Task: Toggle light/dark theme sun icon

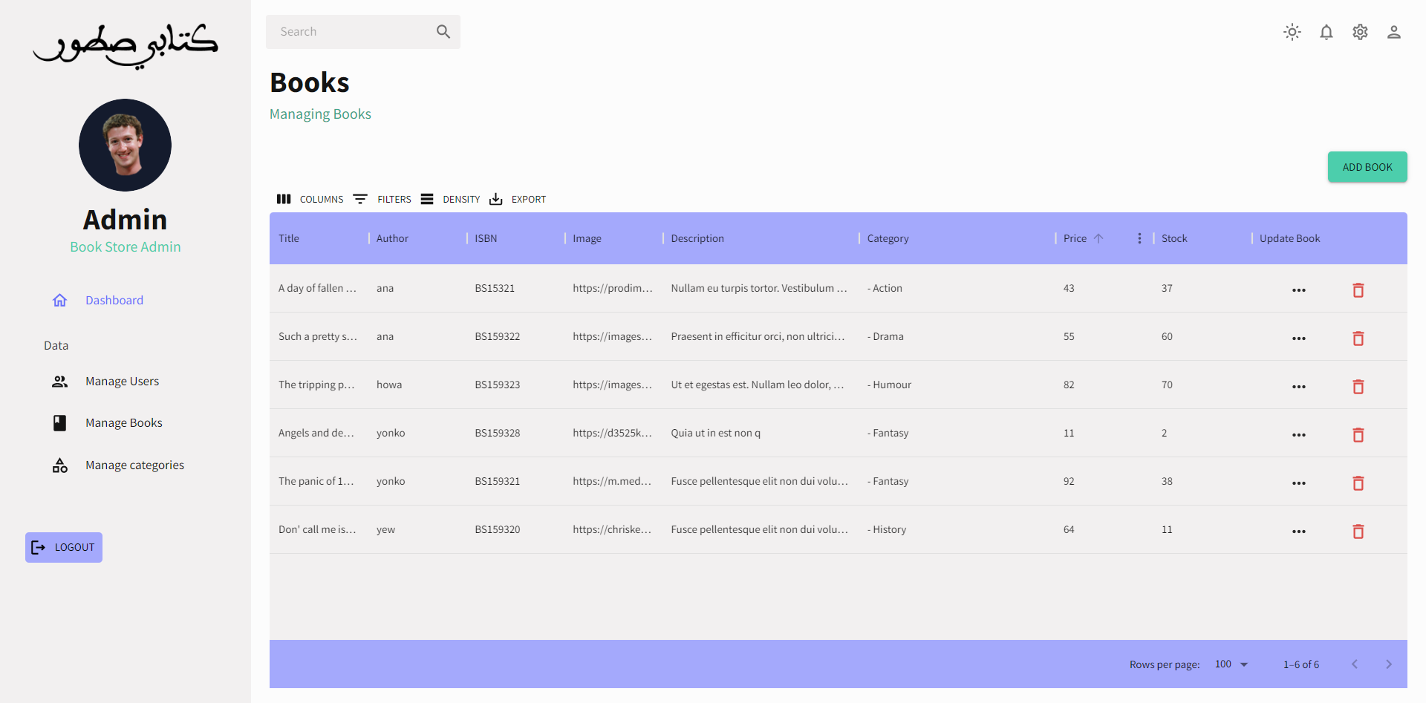Action: point(1292,32)
